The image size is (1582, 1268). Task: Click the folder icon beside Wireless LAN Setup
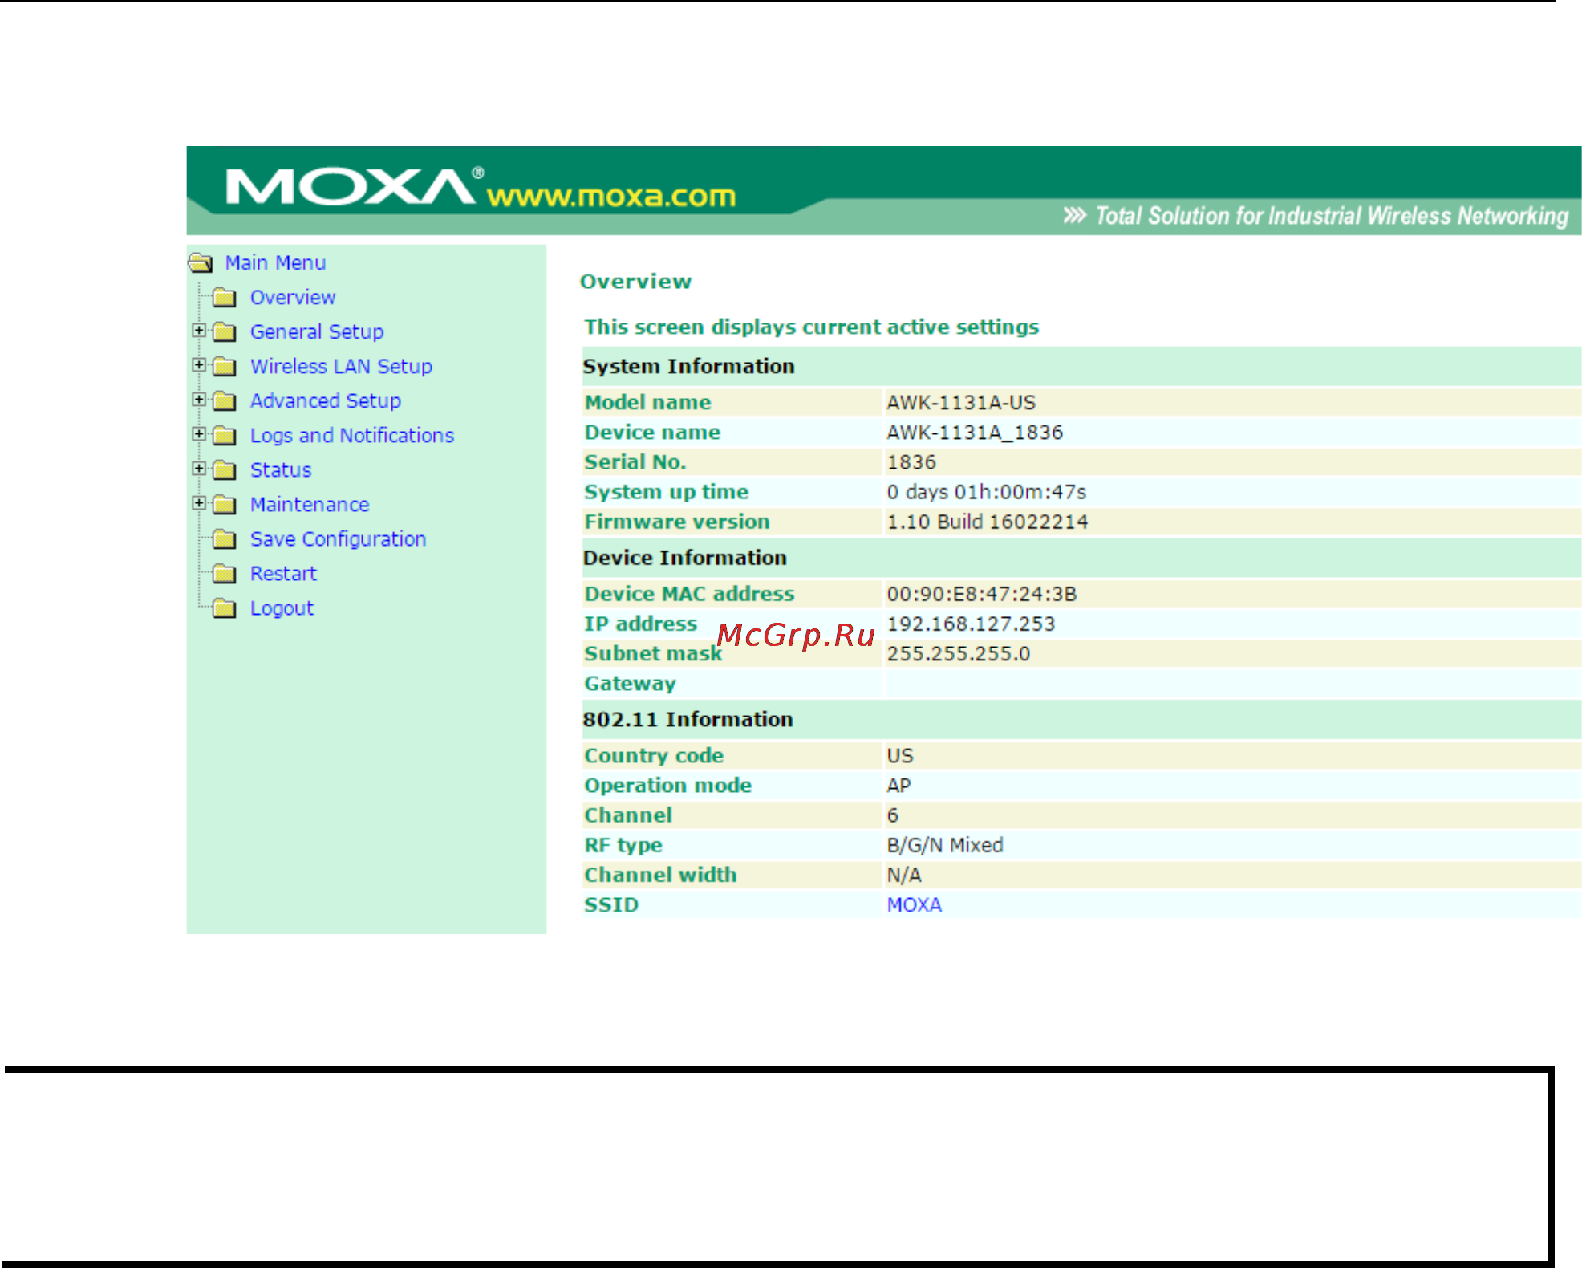click(x=225, y=367)
